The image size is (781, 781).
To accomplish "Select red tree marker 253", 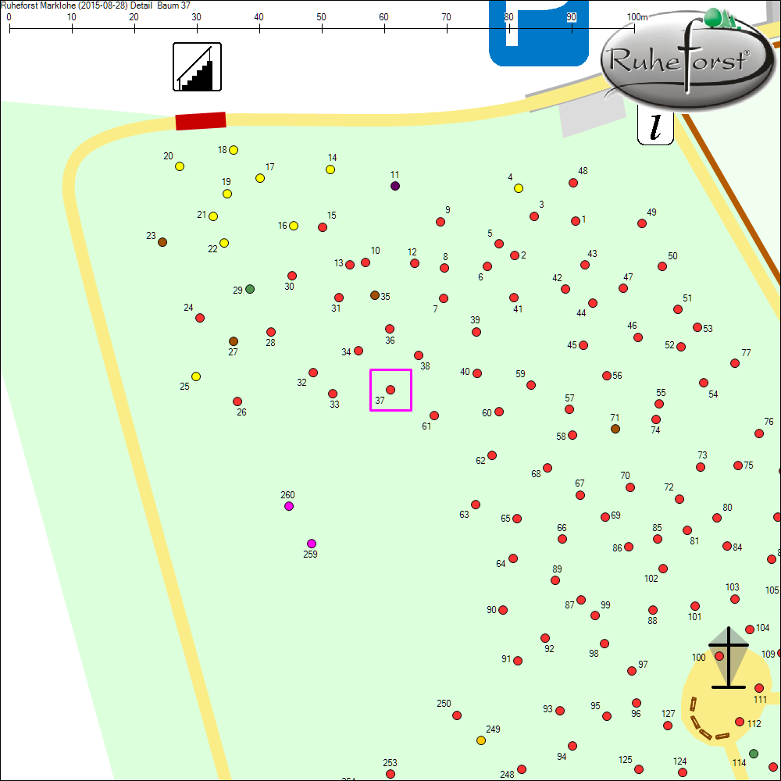I will coord(390,774).
